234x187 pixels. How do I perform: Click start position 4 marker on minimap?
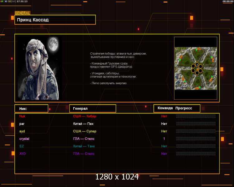coord(197,65)
